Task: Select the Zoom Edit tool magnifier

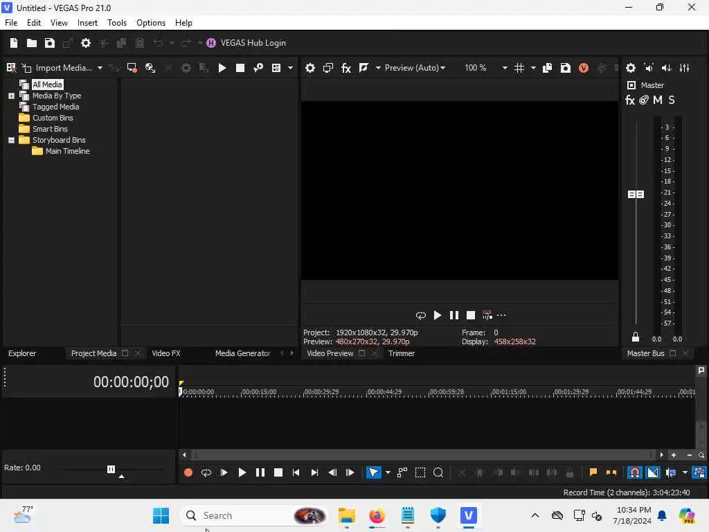Action: [x=438, y=472]
